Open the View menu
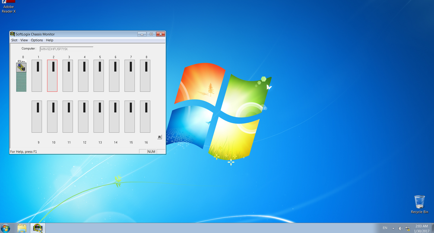 24,40
